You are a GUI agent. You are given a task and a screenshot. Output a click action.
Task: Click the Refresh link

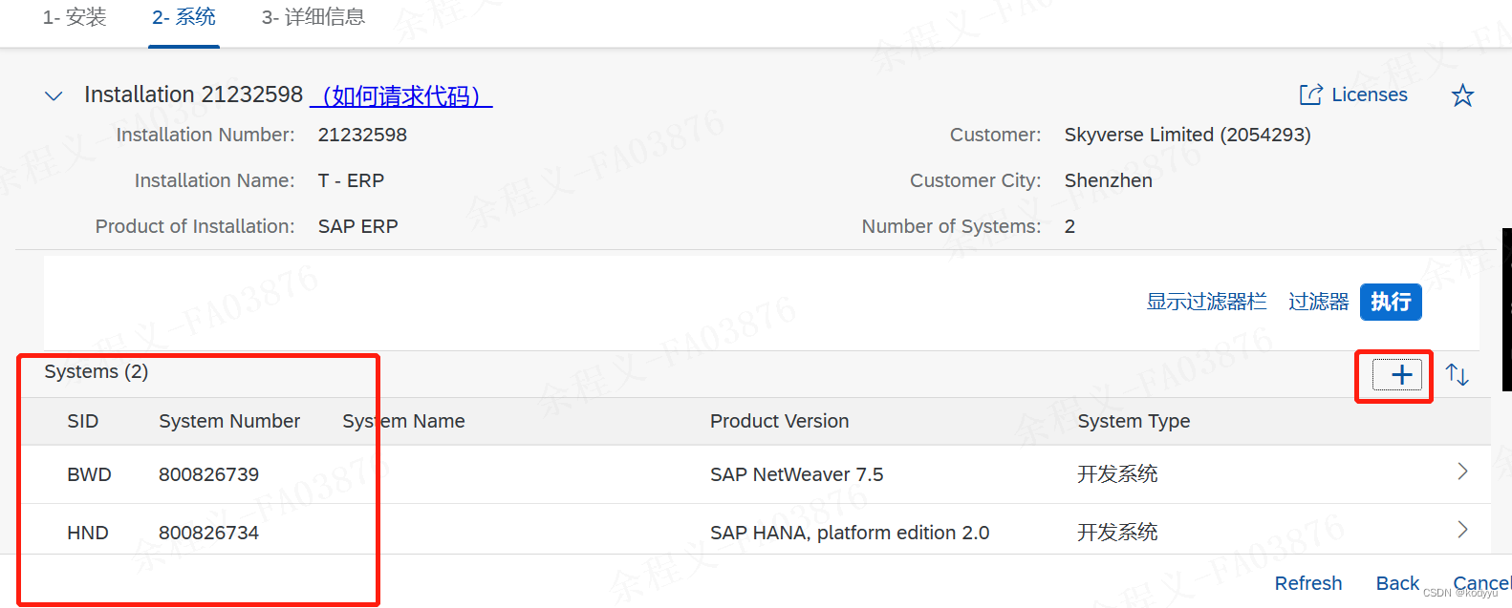pos(1307,582)
